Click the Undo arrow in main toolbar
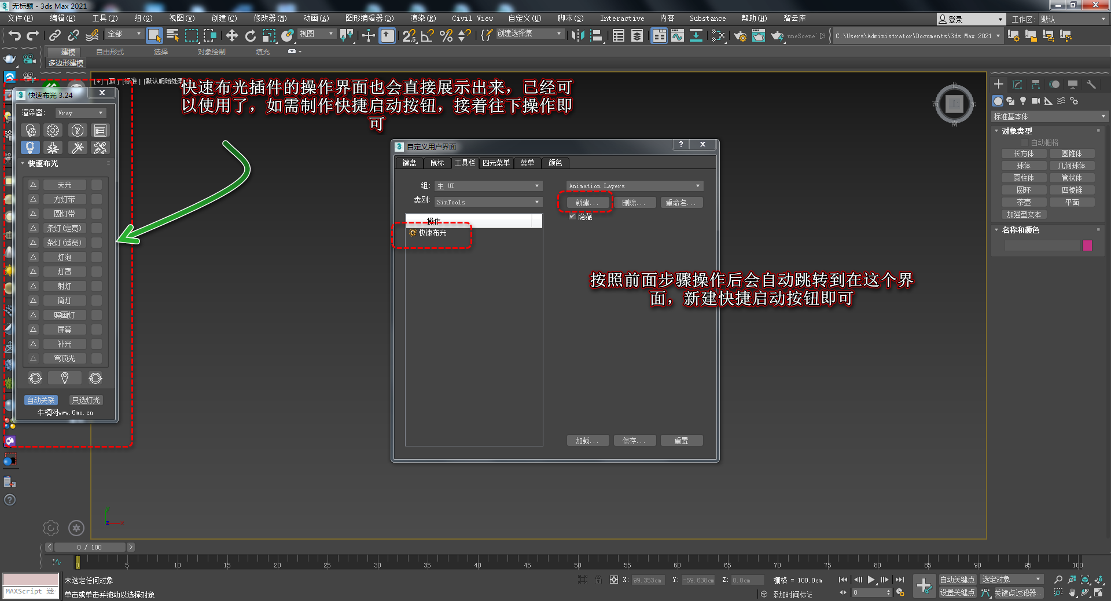The width and height of the screenshot is (1111, 601). [x=14, y=36]
